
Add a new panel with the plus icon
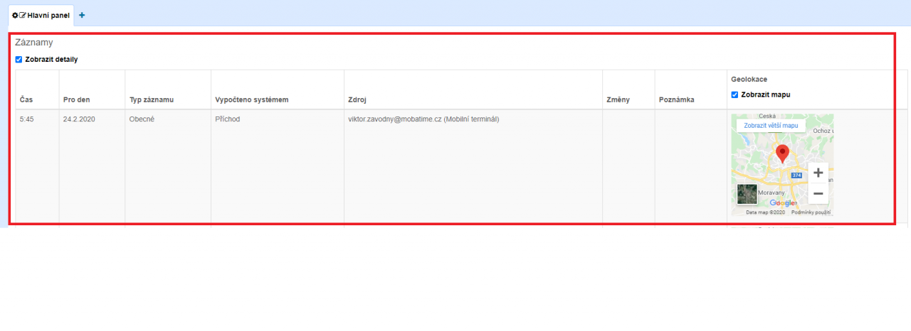click(x=82, y=15)
